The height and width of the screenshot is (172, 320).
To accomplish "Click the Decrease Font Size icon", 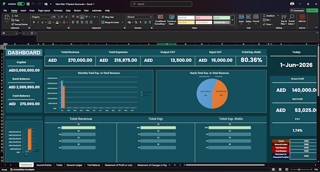I will pyautogui.click(x=67, y=17).
